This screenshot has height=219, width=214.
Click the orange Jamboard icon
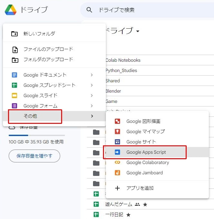pyautogui.click(x=117, y=173)
